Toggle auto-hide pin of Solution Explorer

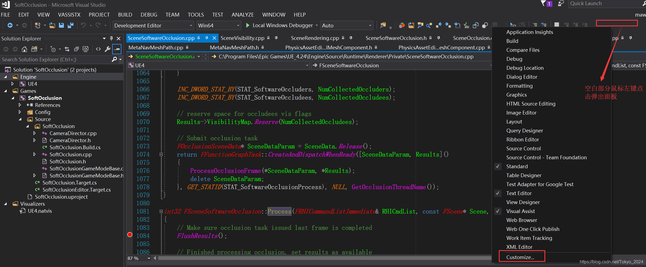pyautogui.click(x=111, y=38)
